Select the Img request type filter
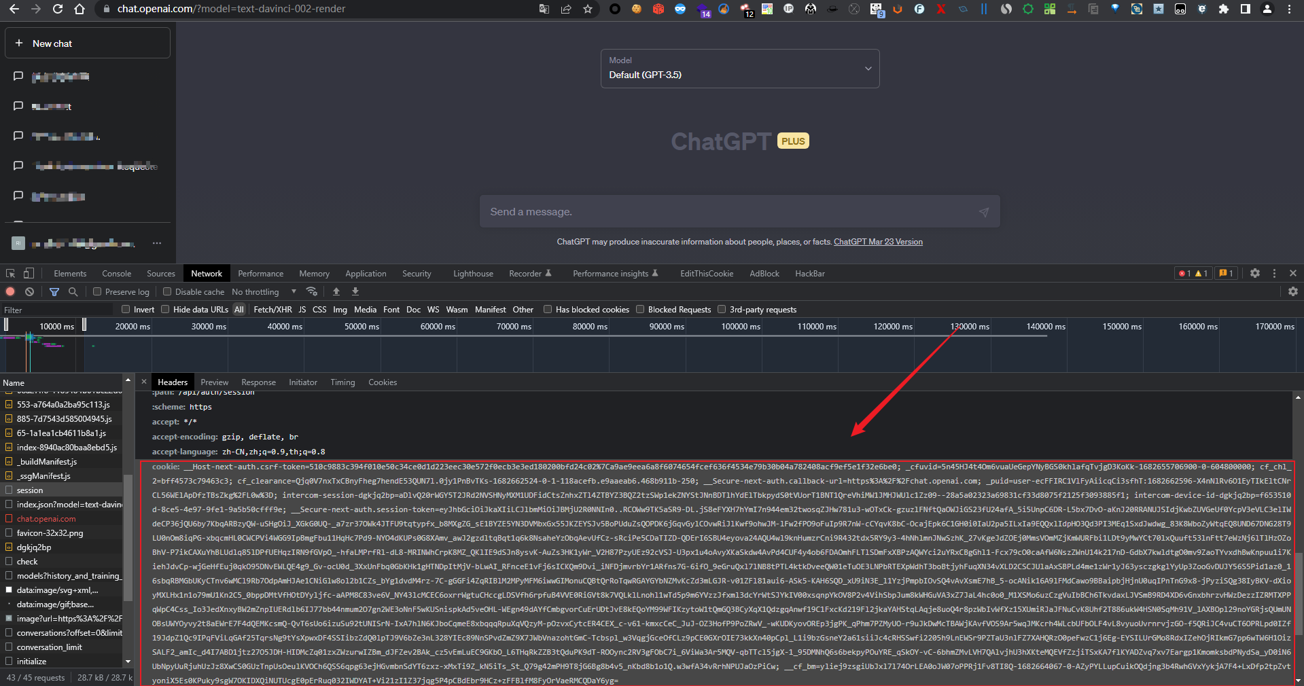The image size is (1304, 686). click(340, 309)
